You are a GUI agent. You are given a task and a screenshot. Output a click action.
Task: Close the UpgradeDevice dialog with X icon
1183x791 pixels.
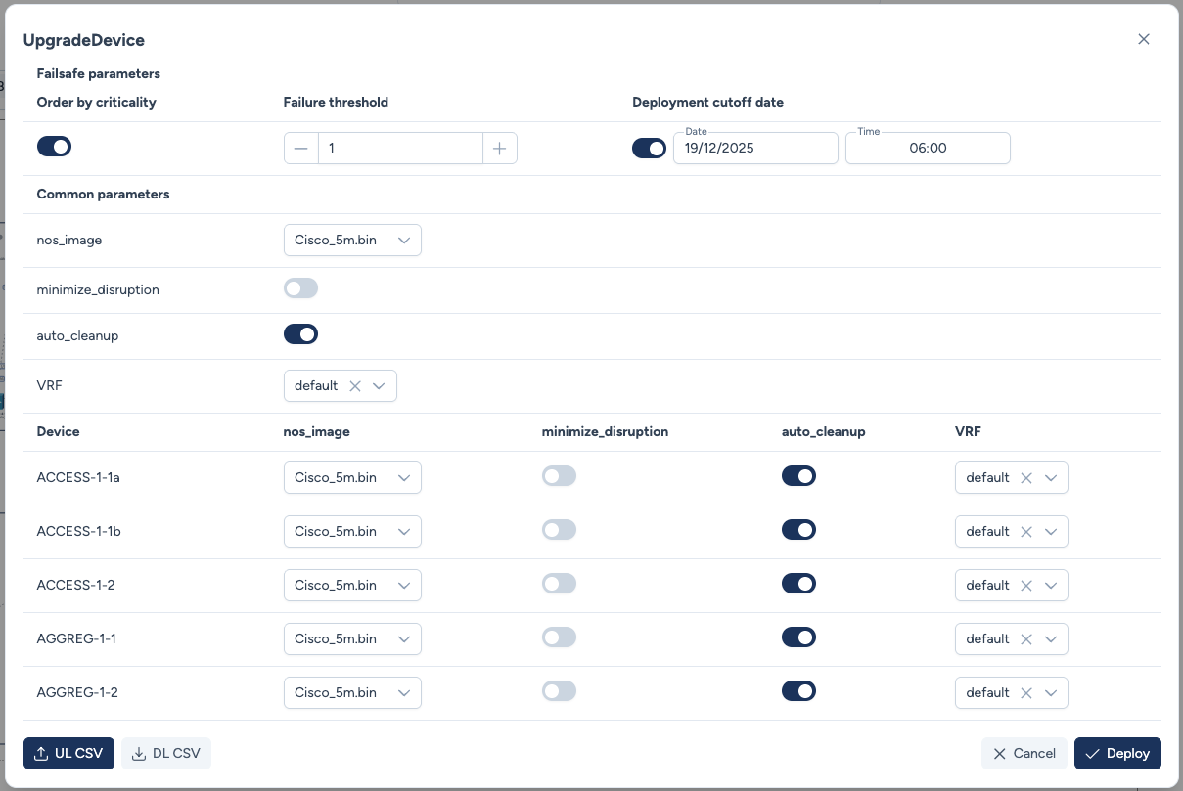[1143, 40]
